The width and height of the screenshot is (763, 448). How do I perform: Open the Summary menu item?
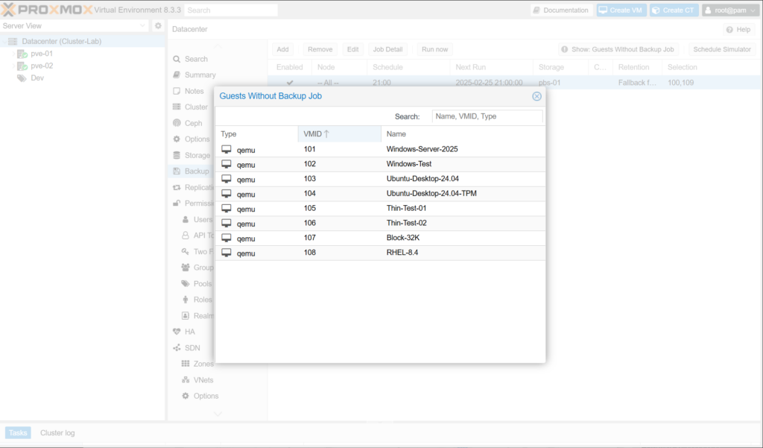pyautogui.click(x=200, y=75)
